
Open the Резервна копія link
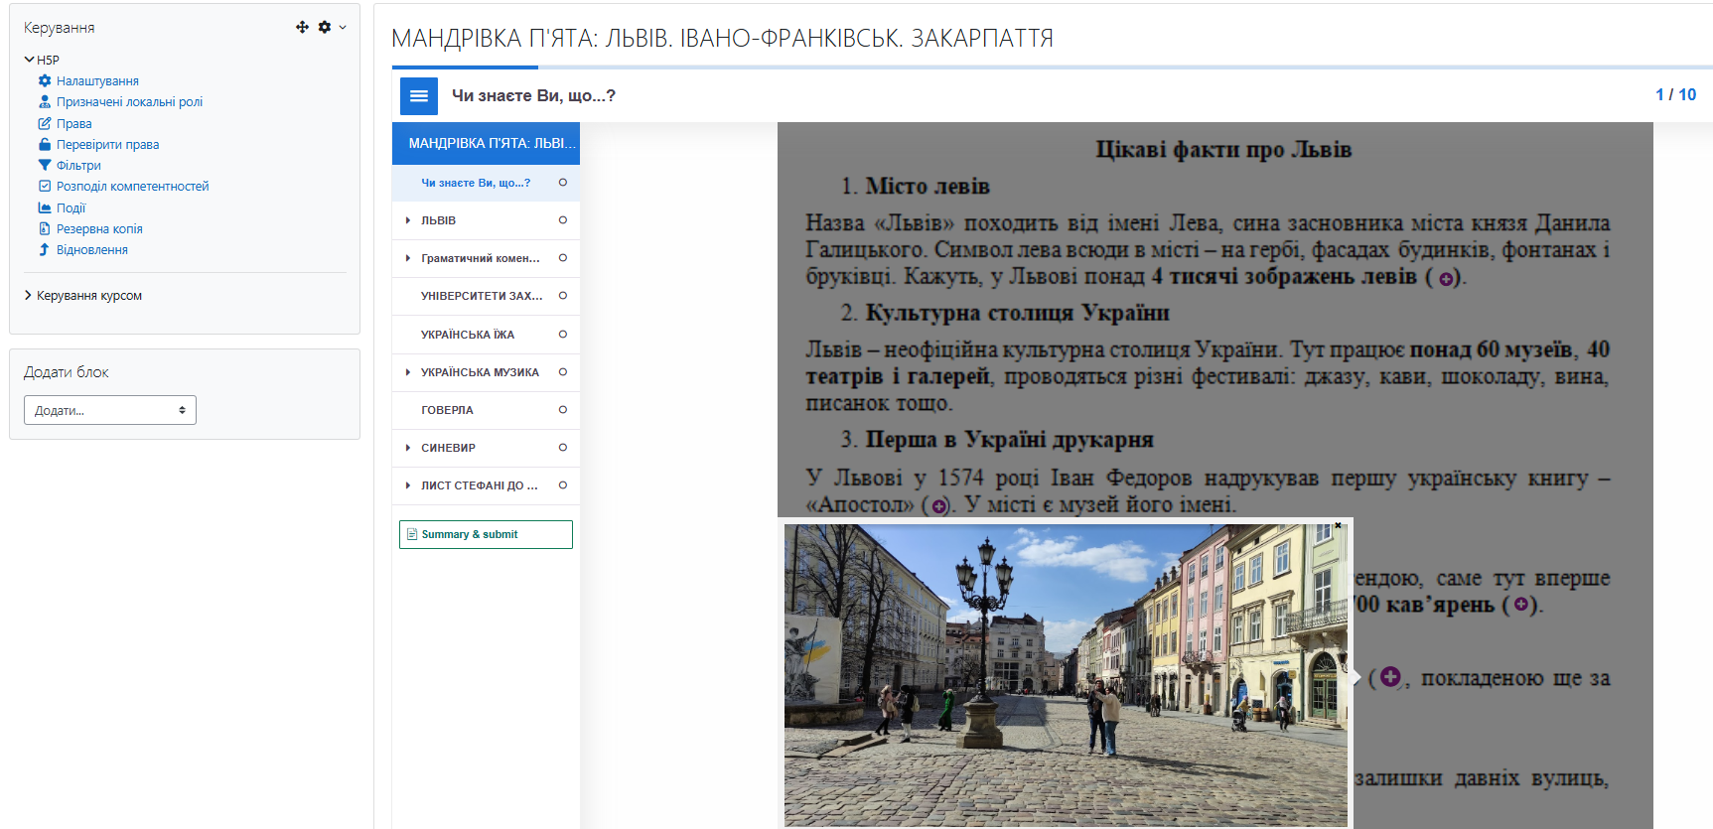99,228
